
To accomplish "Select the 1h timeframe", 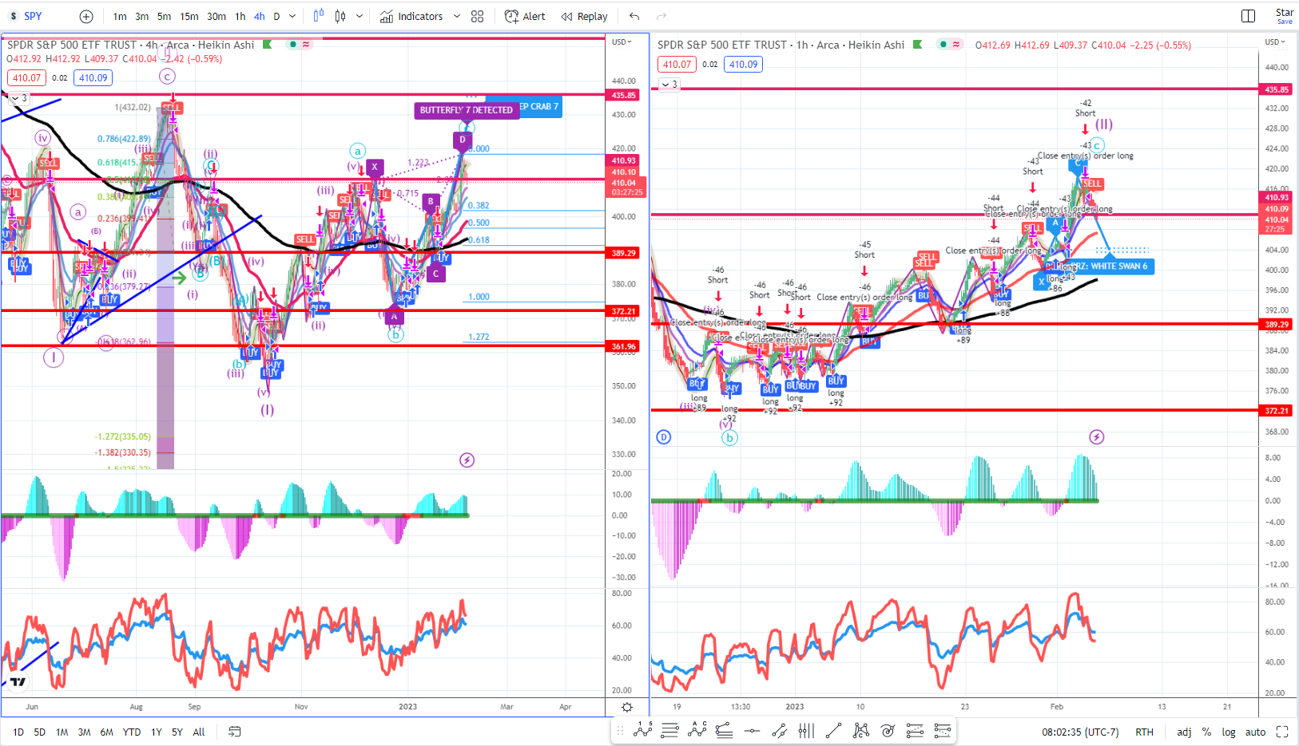I will tap(240, 16).
